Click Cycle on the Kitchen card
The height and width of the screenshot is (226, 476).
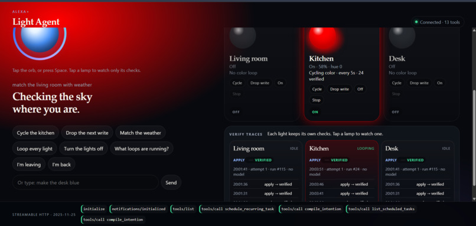(x=317, y=89)
